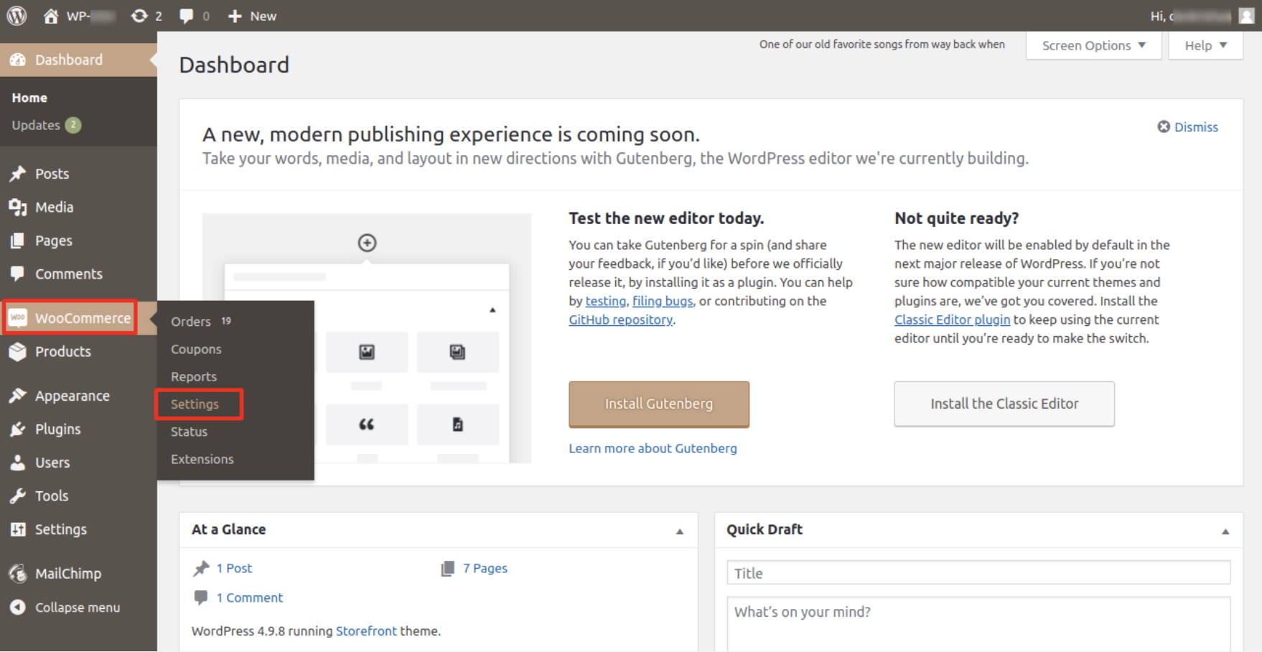Open the site home icon in admin bar
Screen dimensions: 1262x652
coord(51,16)
